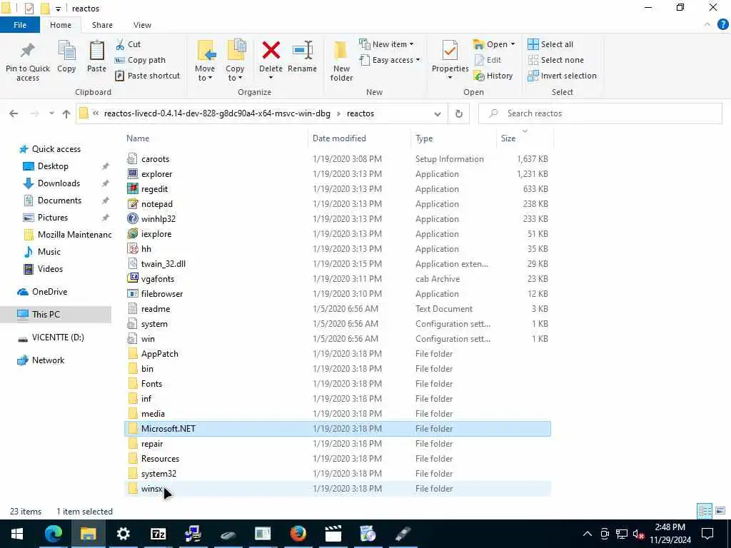731x548 pixels.
Task: Sort by Date modified column
Action: [x=339, y=138]
